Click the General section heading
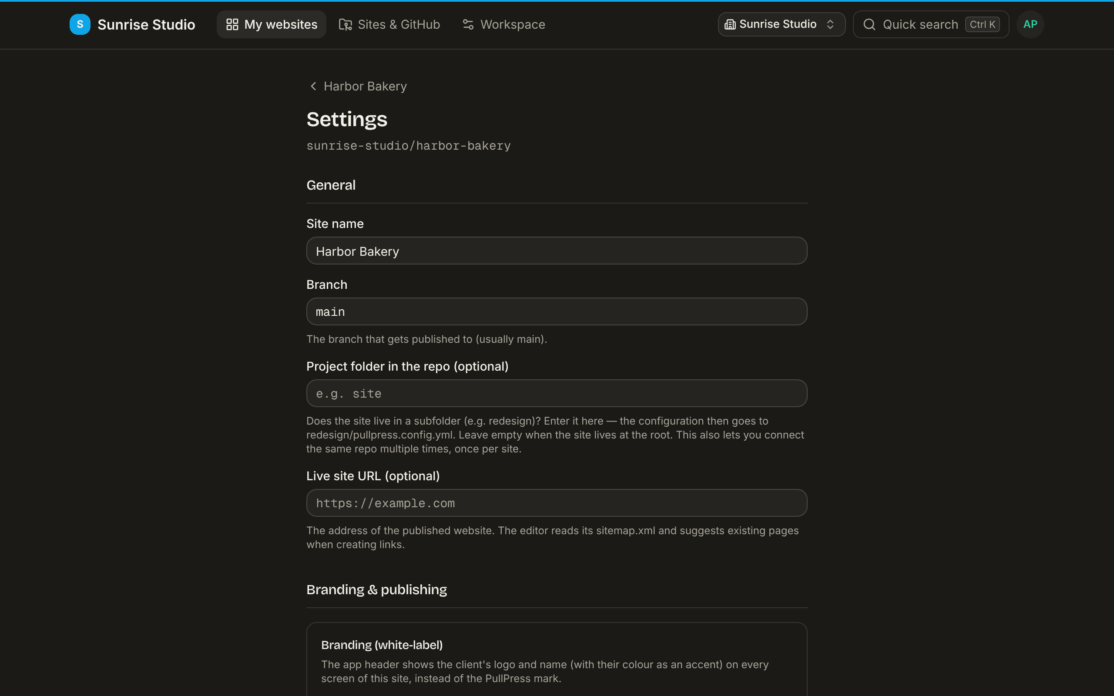 click(331, 185)
